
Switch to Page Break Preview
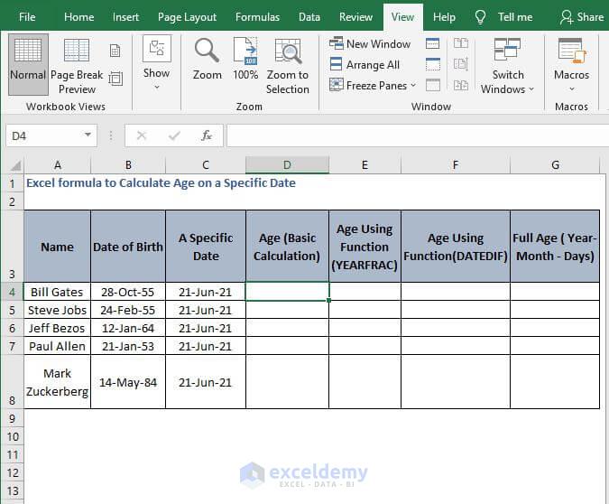tap(77, 66)
